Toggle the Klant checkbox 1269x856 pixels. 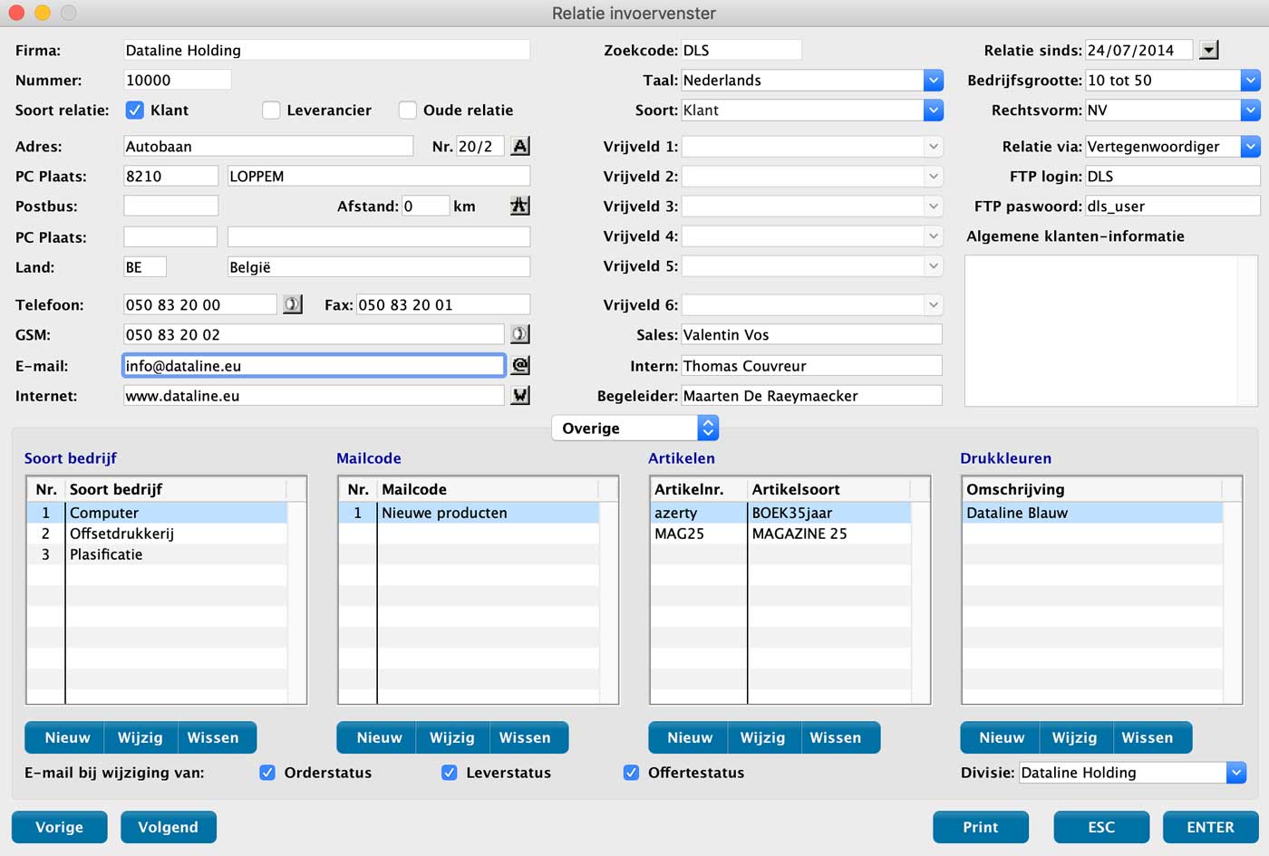pyautogui.click(x=134, y=110)
